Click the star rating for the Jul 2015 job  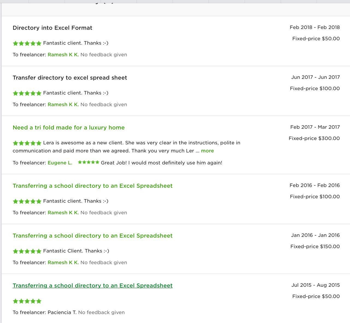pyautogui.click(x=27, y=301)
